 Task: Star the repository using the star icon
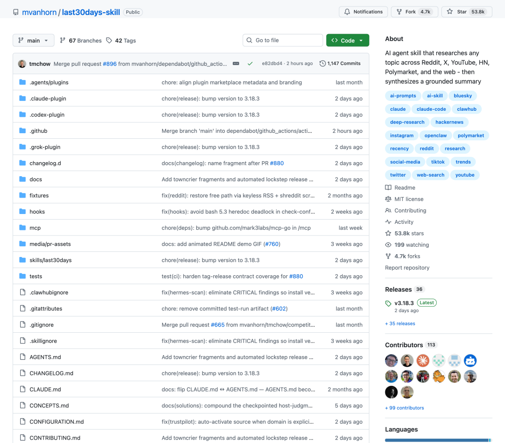click(450, 12)
